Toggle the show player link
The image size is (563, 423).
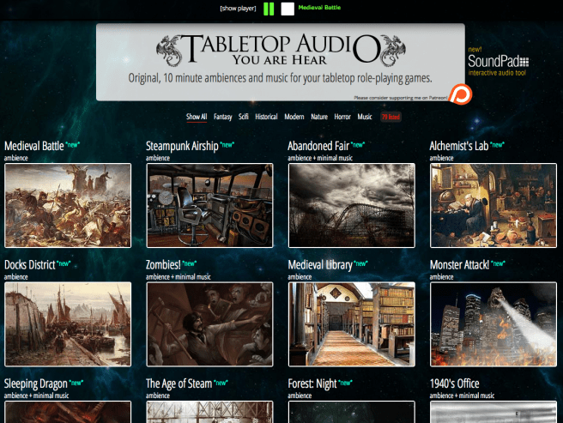[239, 9]
